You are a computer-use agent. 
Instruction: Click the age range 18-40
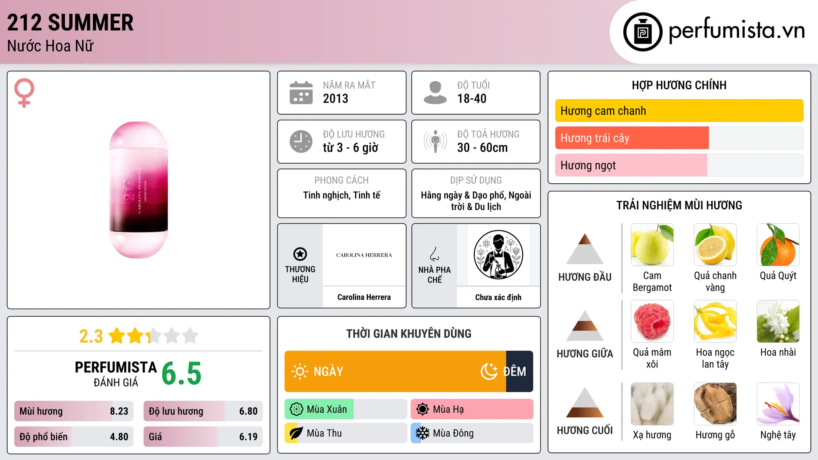coord(472,99)
